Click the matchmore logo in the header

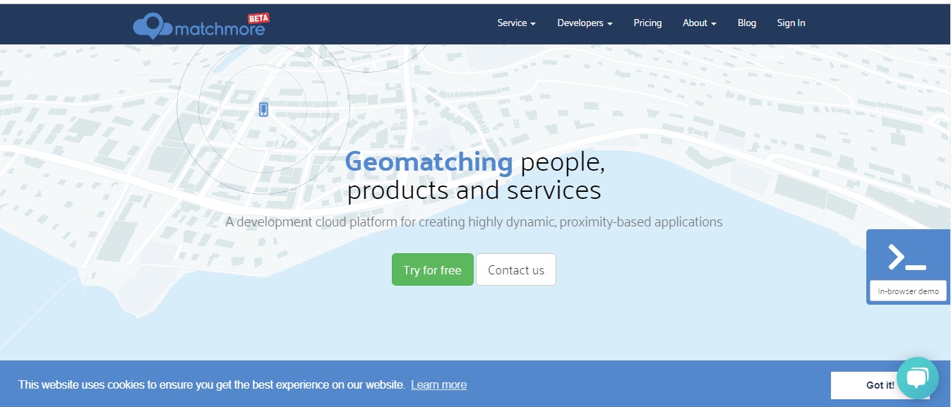coord(201,25)
